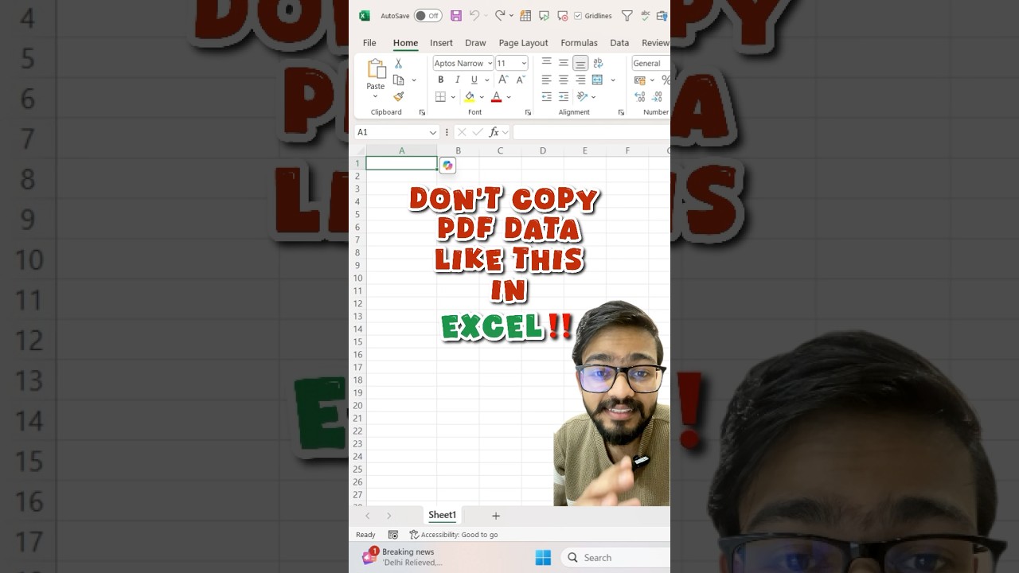Toggle Bold formatting
Screen dimensions: 1019x573
440,80
